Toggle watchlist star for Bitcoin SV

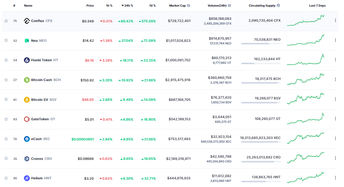tap(6, 99)
